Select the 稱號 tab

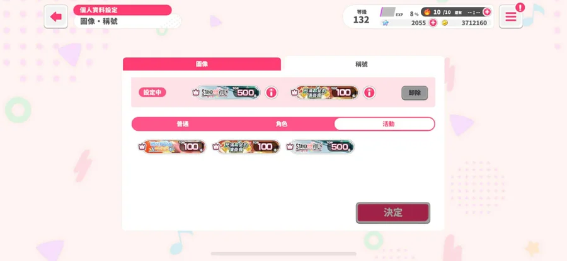click(362, 64)
